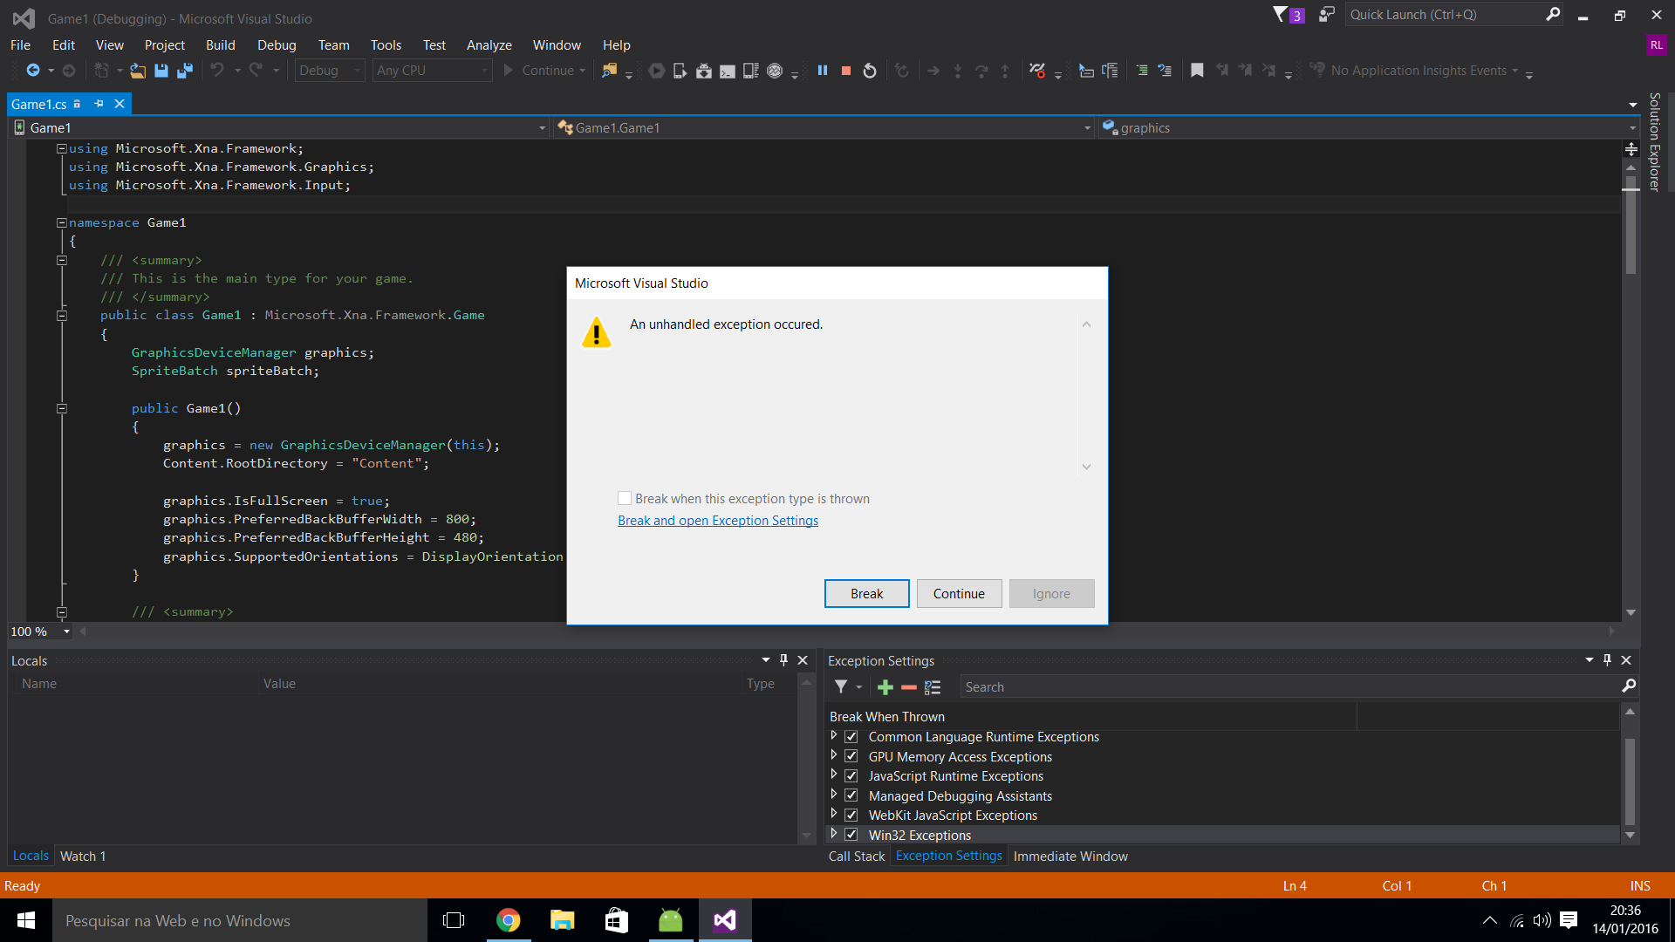Click the Open File folder icon
Image resolution: width=1675 pixels, height=942 pixels.
click(x=138, y=71)
